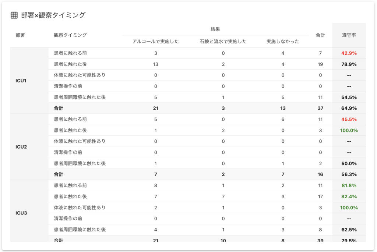
Task: Click the 78.9% compliance value
Action: coord(349,64)
